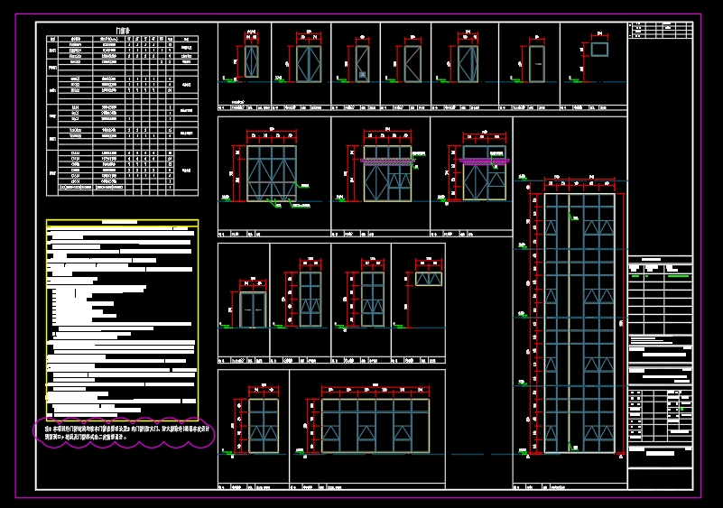Select the double-leaf door elevation with diamond panels
The height and width of the screenshot is (508, 723).
coord(309,64)
